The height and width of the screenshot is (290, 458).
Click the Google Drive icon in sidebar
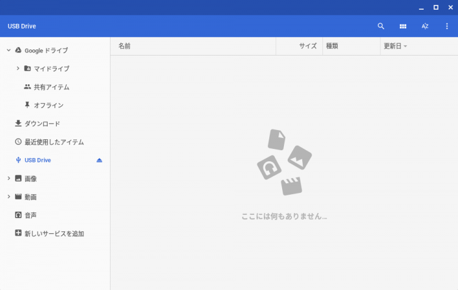pyautogui.click(x=18, y=50)
